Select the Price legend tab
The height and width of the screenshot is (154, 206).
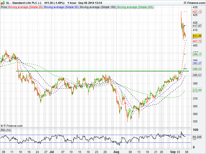(4, 7)
